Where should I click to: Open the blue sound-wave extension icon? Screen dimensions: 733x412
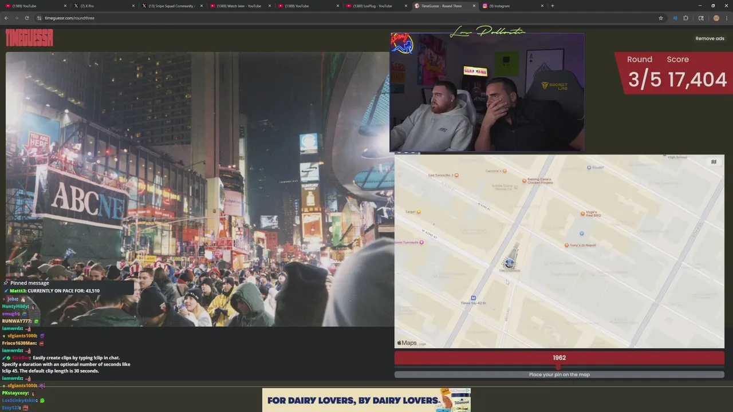675,18
